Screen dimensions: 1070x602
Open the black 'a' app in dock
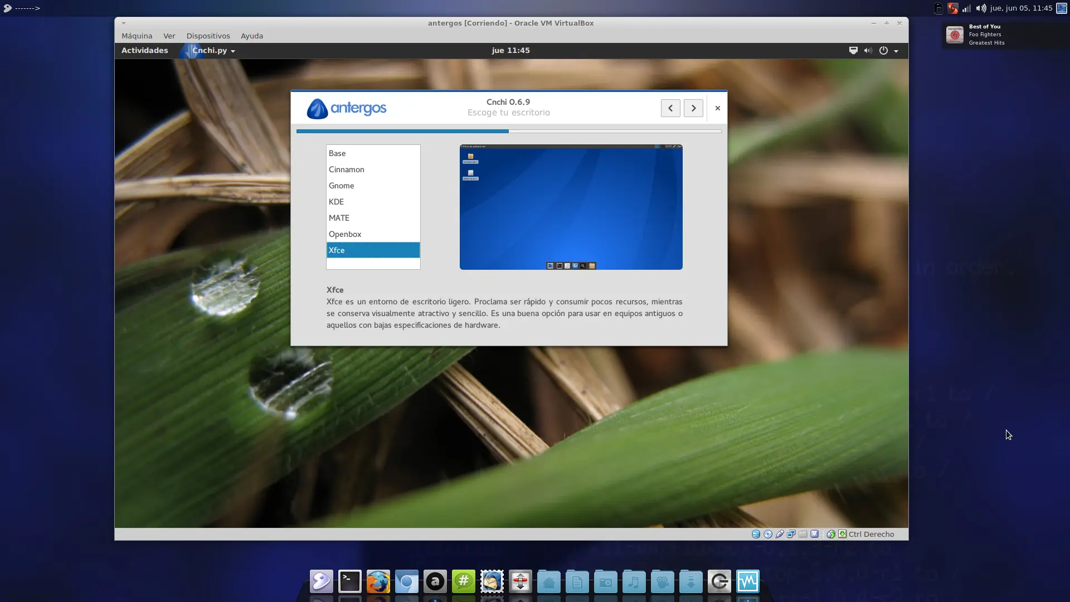click(435, 581)
